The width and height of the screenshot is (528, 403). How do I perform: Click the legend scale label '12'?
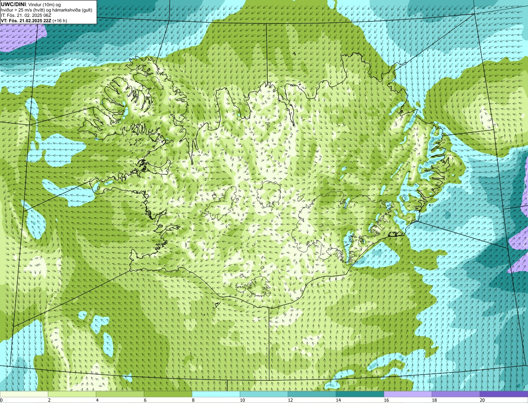coord(290,400)
